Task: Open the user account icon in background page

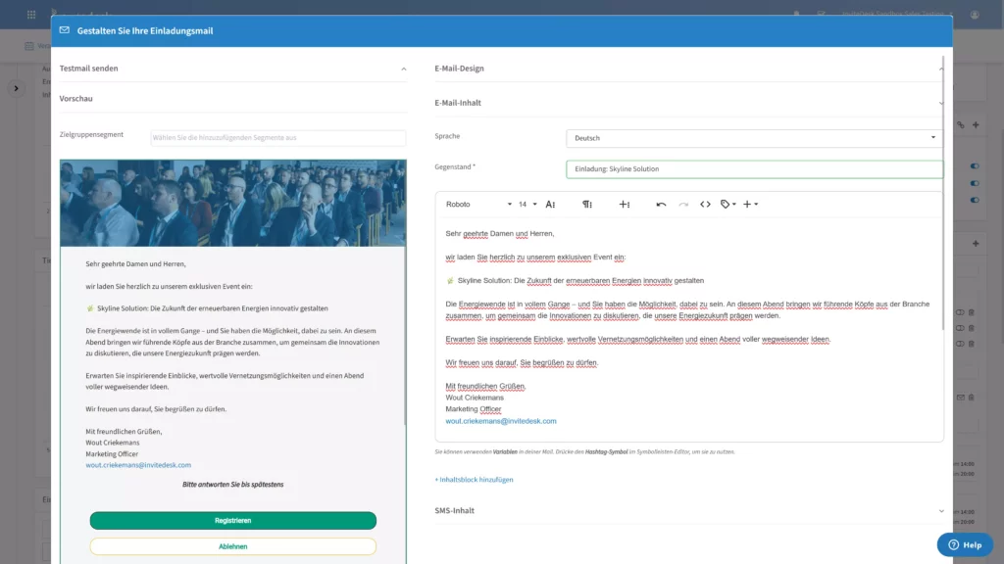Action: pyautogui.click(x=975, y=14)
